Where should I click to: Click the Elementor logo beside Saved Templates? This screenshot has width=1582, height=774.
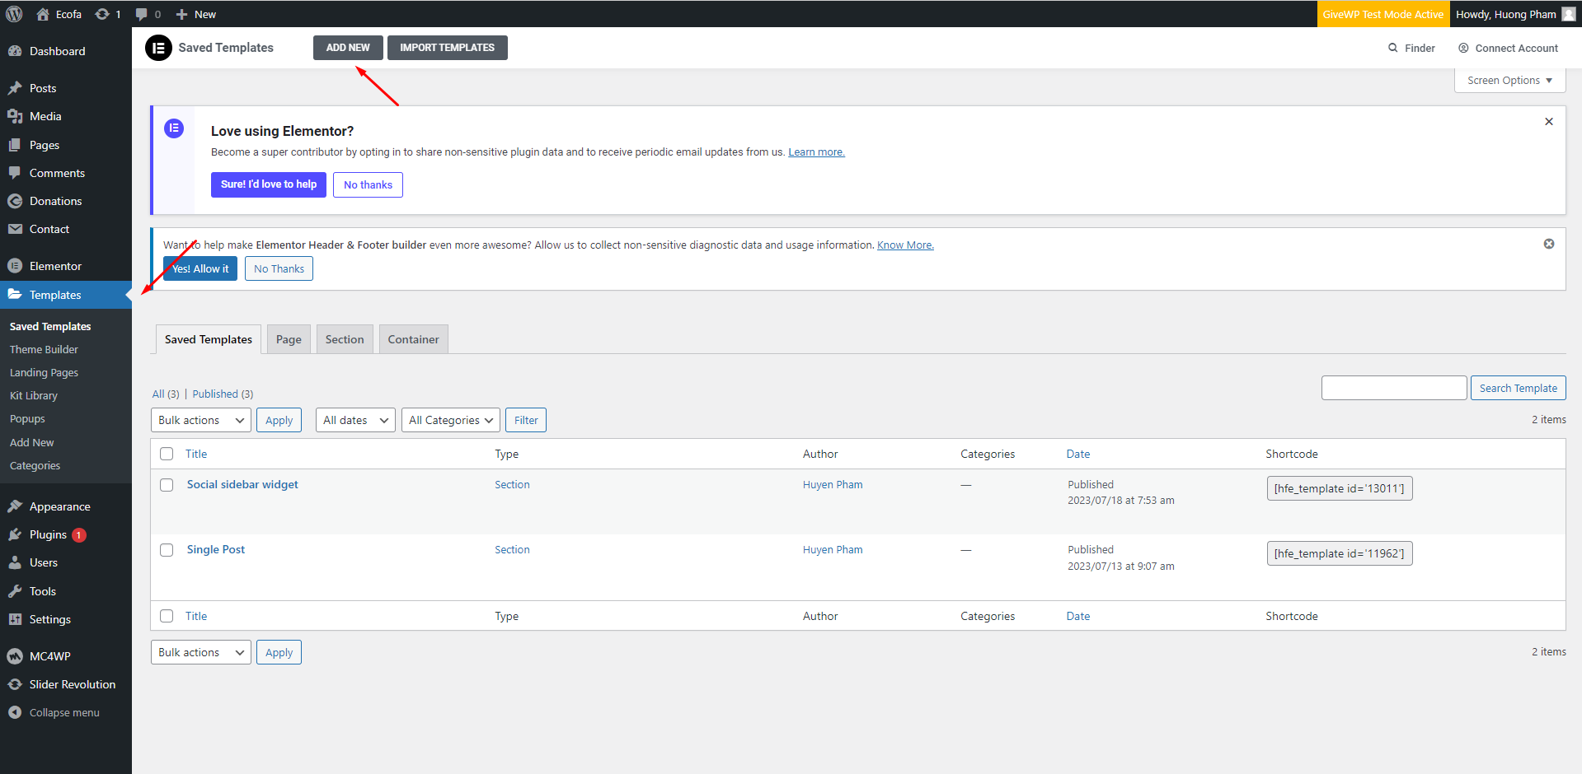(158, 48)
